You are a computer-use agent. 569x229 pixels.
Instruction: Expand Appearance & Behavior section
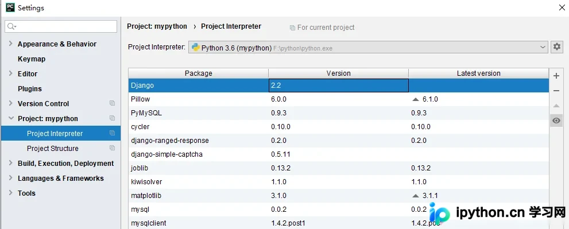coord(10,44)
